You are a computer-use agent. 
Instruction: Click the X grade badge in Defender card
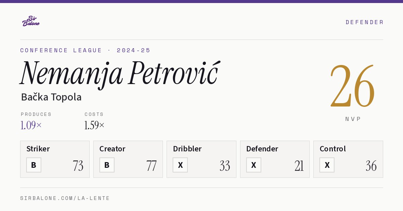(254, 165)
